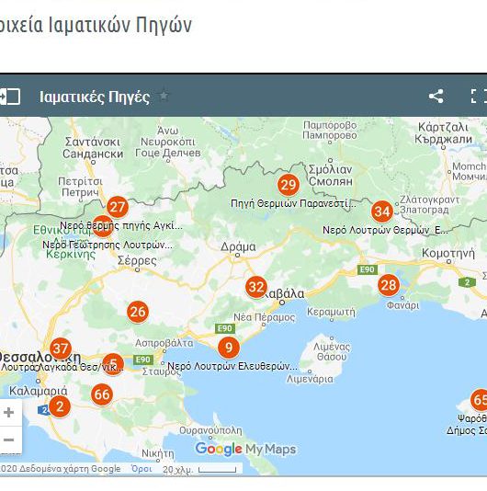Zoom out with the minus button
The image size is (487, 491).
(x=9, y=440)
